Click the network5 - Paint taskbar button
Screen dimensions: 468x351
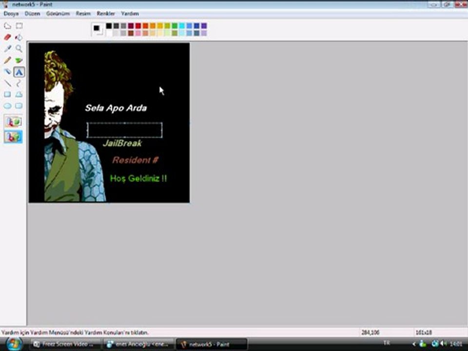[x=212, y=344]
